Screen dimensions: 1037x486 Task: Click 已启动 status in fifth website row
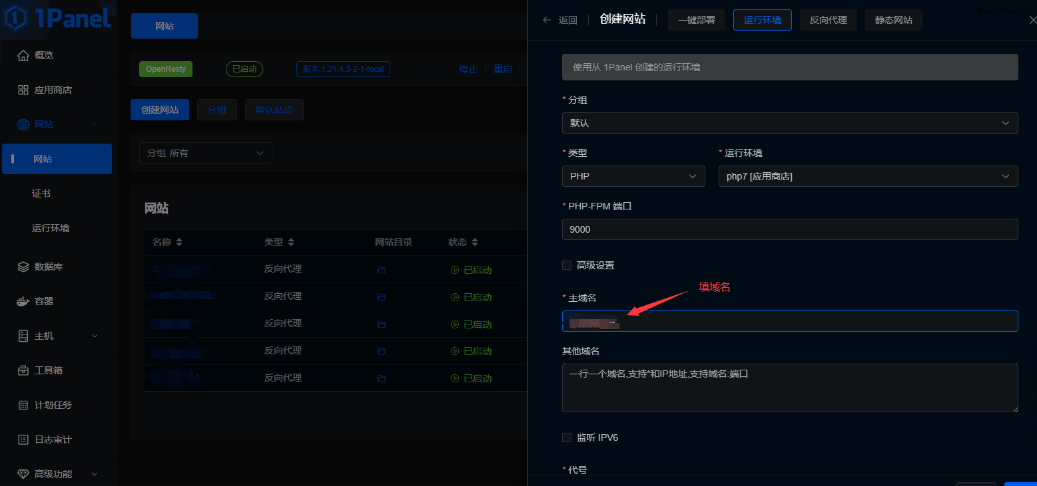[472, 378]
